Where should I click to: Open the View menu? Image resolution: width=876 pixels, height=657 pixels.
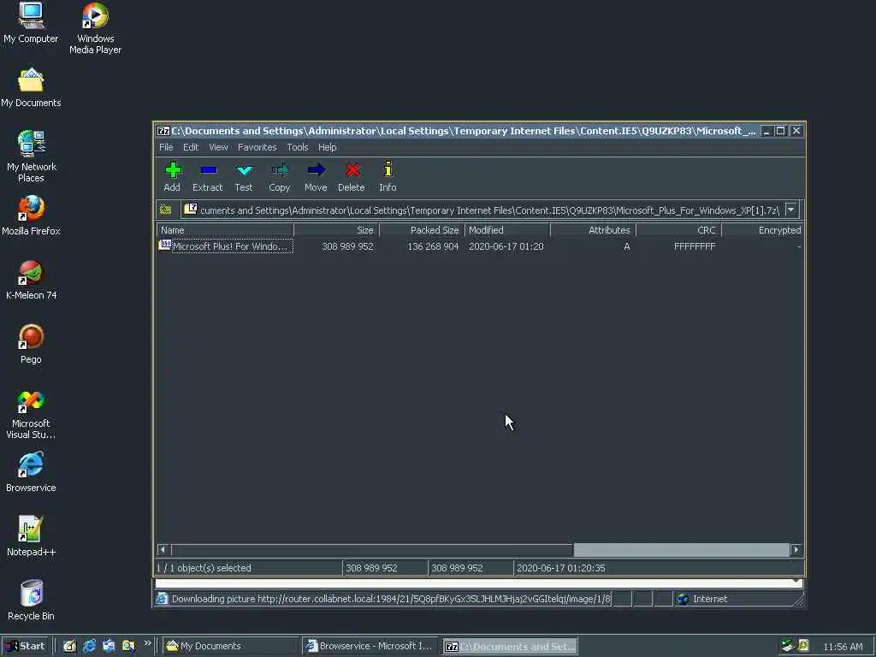coord(218,147)
